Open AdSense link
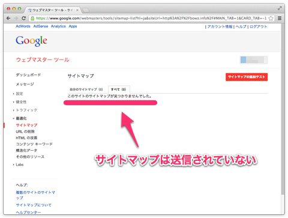The image size is (288, 218). [41, 26]
